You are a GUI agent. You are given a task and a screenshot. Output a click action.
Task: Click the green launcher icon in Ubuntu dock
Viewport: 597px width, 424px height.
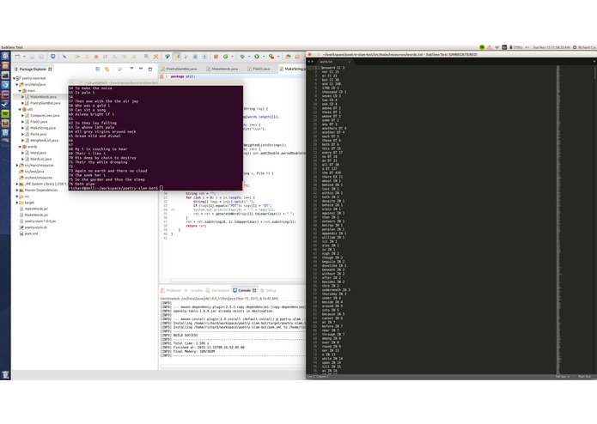[5, 113]
